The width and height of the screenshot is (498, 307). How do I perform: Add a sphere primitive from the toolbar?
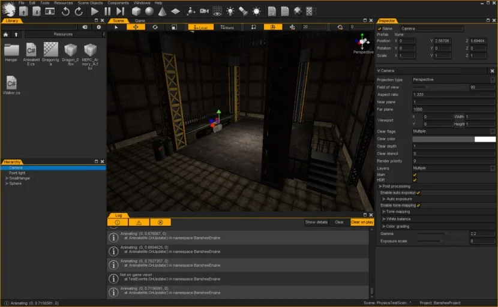pyautogui.click(x=148, y=11)
